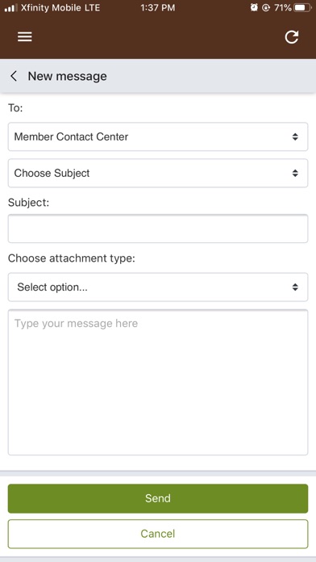
Task: Focus the Subject text field
Action: click(x=158, y=229)
